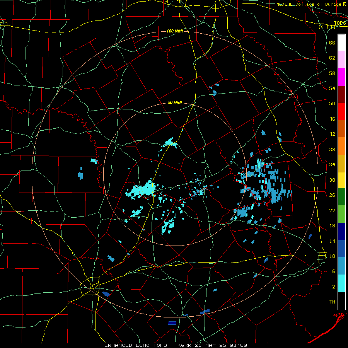Image resolution: width=348 pixels, height=348 pixels.
Task: Click the legend value '58'
Action: [332, 73]
